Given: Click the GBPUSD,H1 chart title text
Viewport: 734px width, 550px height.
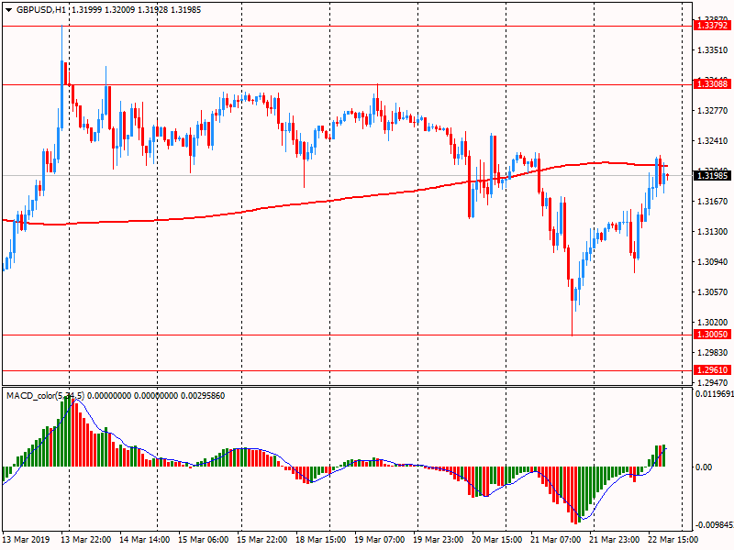Looking at the screenshot, I should coord(44,9).
